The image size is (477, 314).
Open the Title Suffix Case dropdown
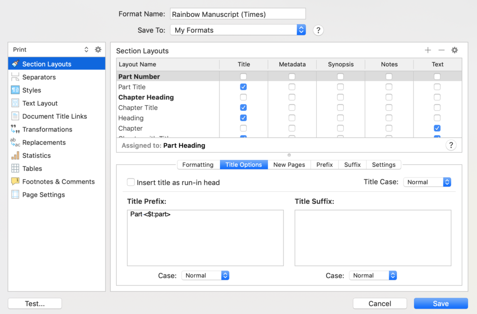click(x=373, y=275)
